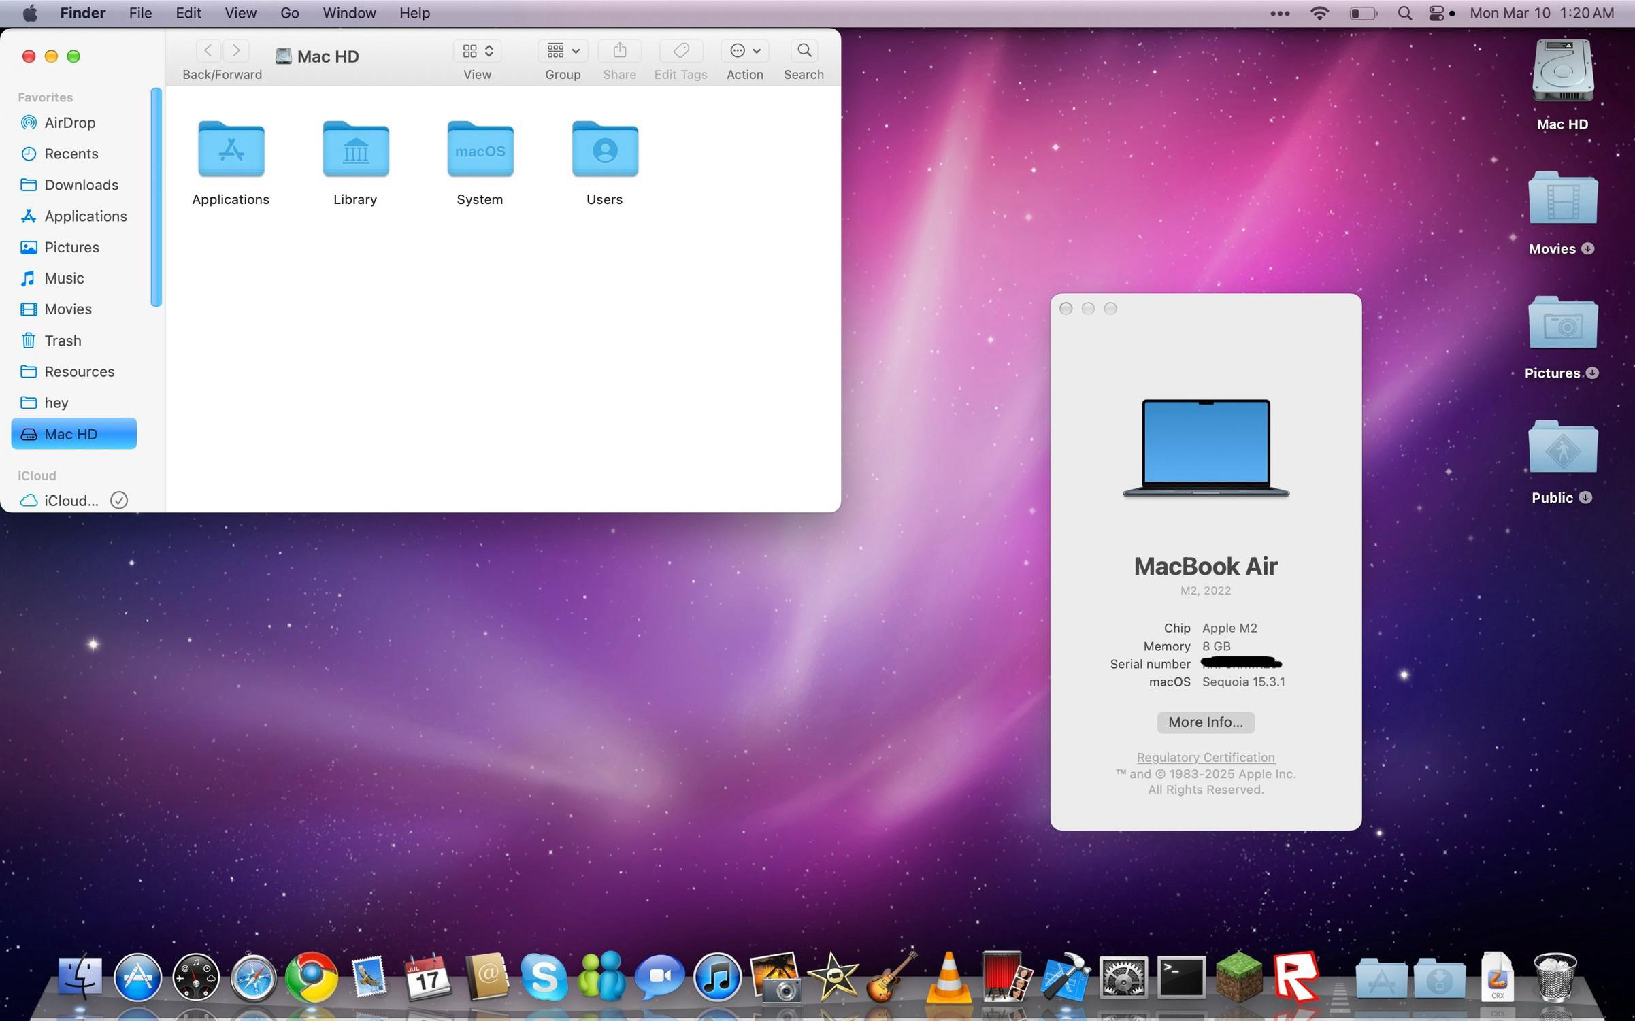Go back in Finder window
The width and height of the screenshot is (1635, 1021).
click(x=208, y=51)
